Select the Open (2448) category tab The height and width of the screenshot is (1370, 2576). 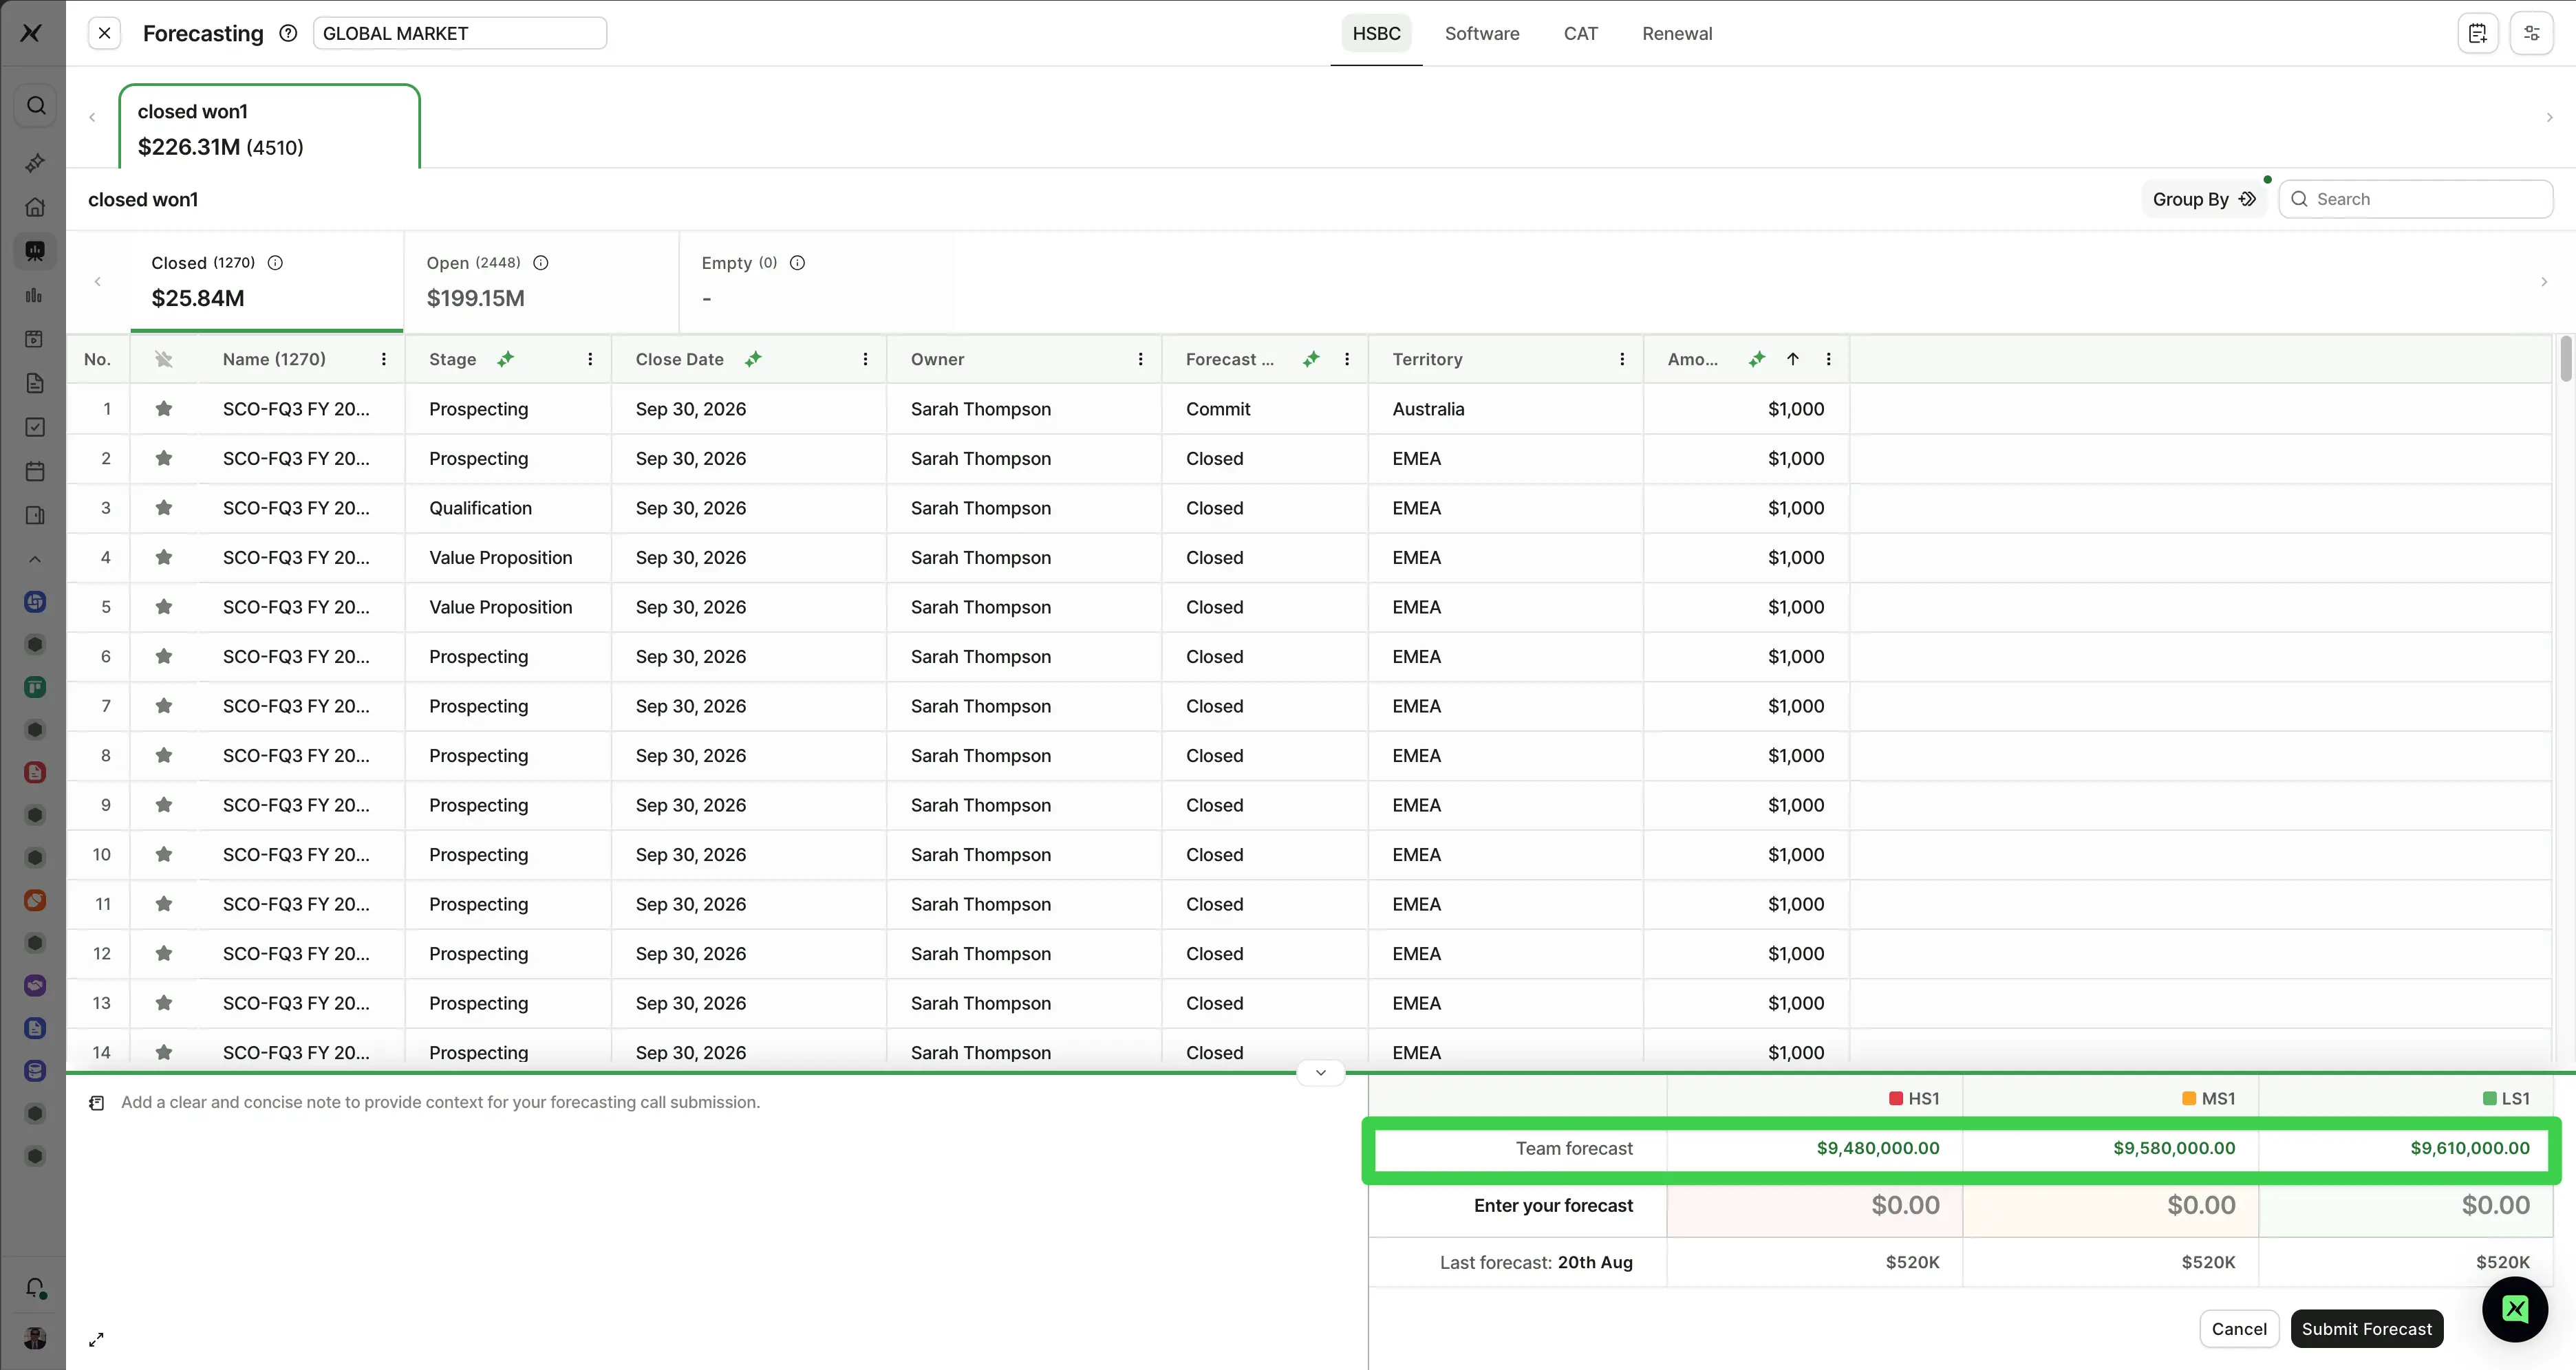click(541, 282)
